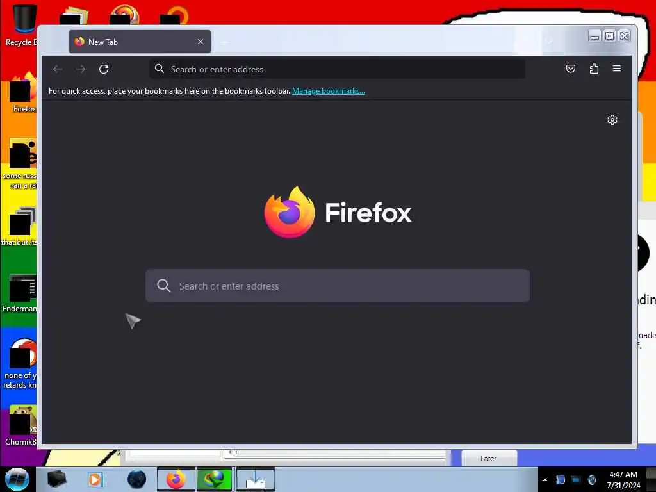Click the search magnifier in the address bar
Viewport: 656px width, 492px height.
159,69
